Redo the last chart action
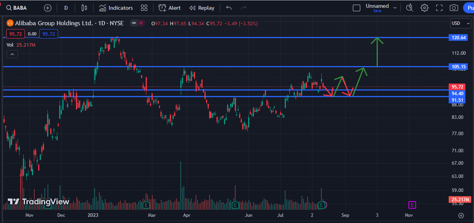474x223 pixels. [244, 8]
